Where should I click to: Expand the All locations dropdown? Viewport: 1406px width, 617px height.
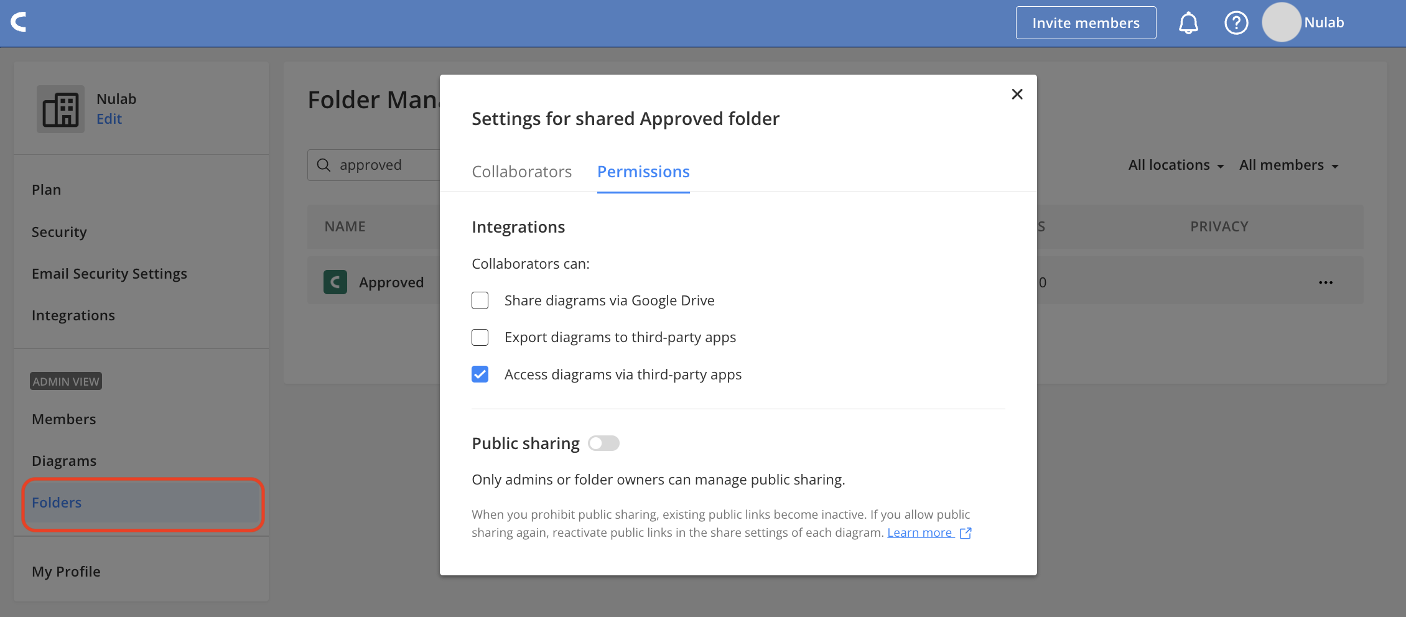click(x=1176, y=165)
